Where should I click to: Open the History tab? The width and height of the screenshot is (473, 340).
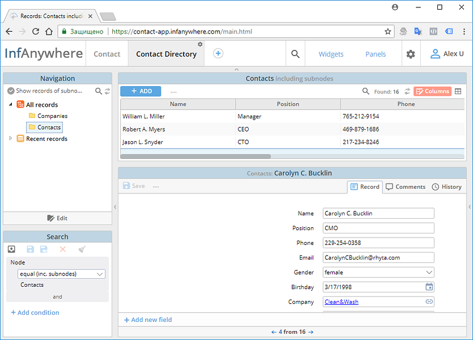447,187
